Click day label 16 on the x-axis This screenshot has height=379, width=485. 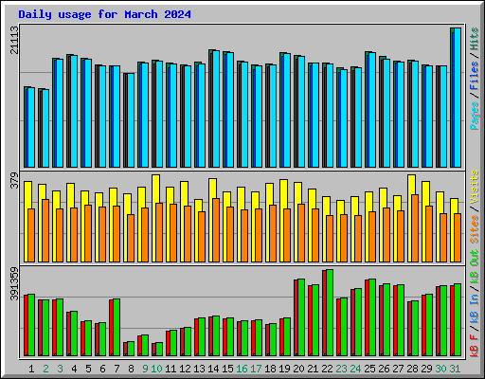(242, 369)
